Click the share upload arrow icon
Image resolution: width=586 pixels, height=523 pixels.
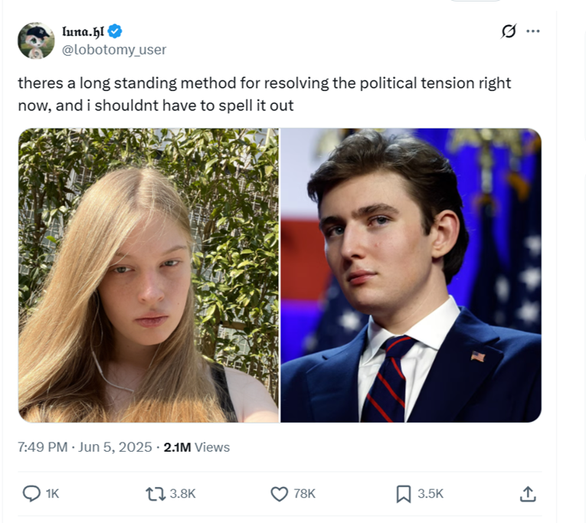click(x=528, y=494)
